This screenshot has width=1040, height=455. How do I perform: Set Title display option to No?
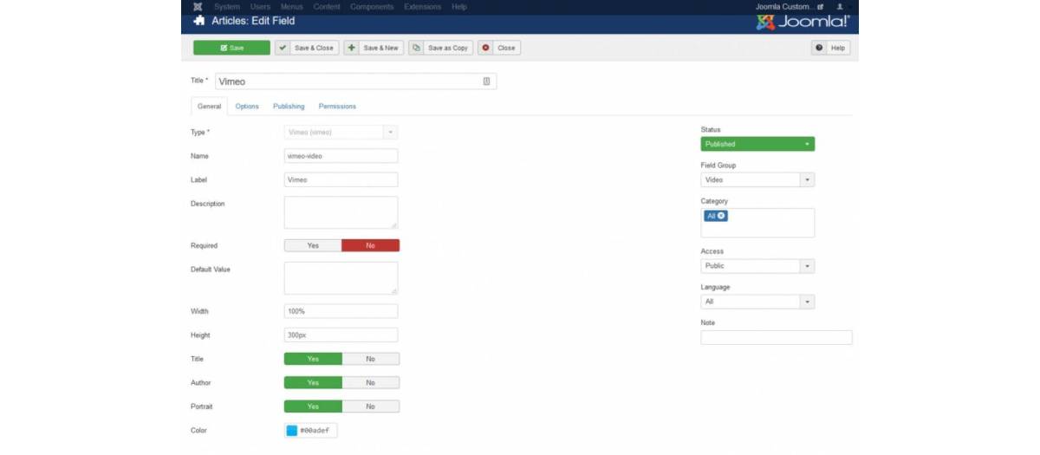click(x=370, y=359)
